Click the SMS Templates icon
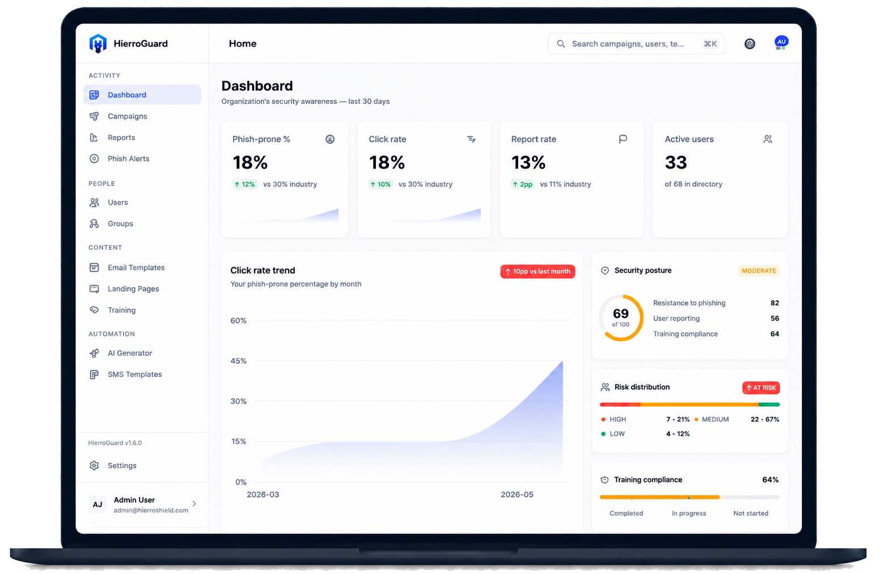The width and height of the screenshot is (880, 574). coord(94,375)
